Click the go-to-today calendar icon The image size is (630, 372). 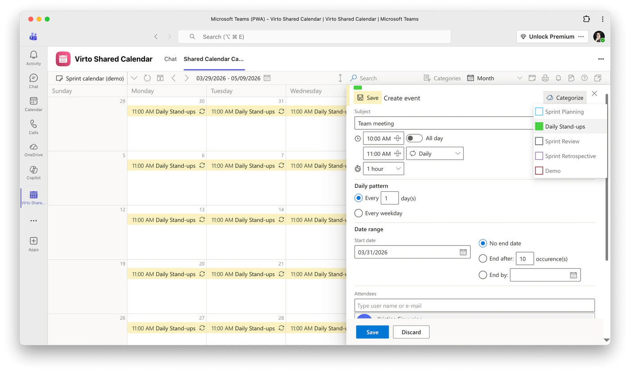(x=160, y=78)
